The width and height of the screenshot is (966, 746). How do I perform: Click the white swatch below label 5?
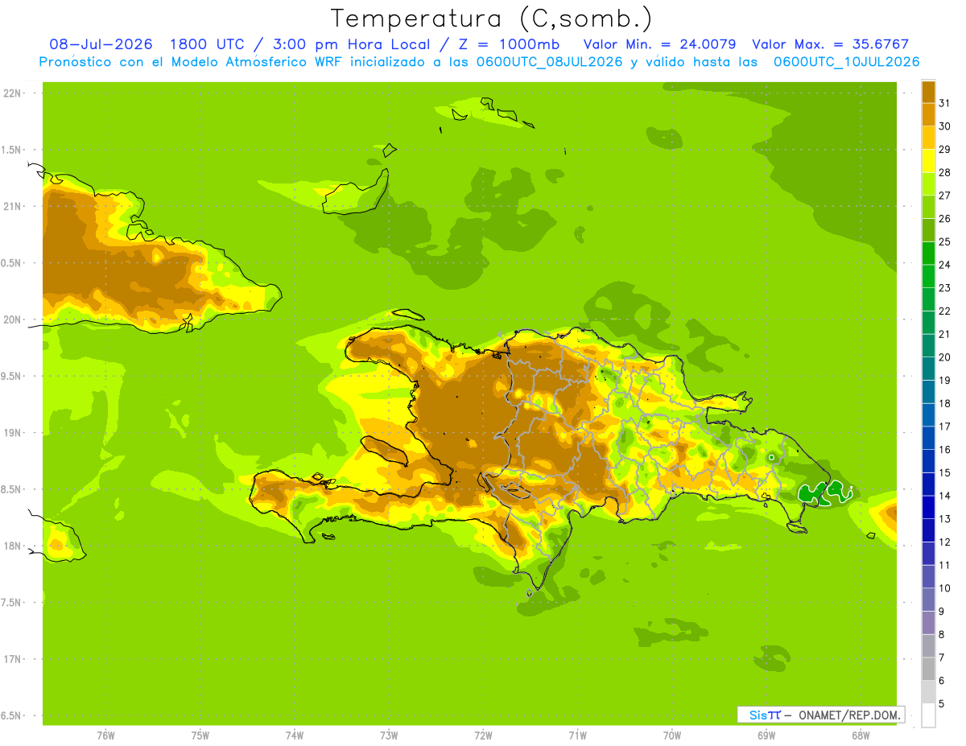click(x=928, y=715)
